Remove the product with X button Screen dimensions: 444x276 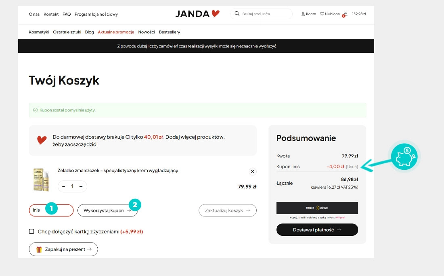click(253, 171)
